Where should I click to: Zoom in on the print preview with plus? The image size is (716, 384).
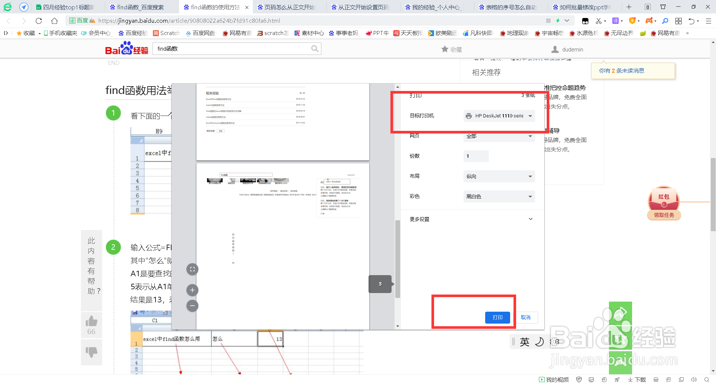[x=192, y=290]
